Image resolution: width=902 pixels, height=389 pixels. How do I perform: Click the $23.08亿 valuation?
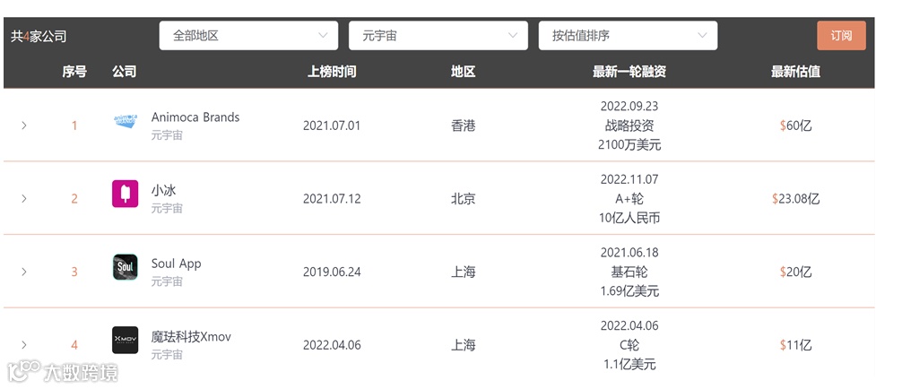pyautogui.click(x=795, y=198)
